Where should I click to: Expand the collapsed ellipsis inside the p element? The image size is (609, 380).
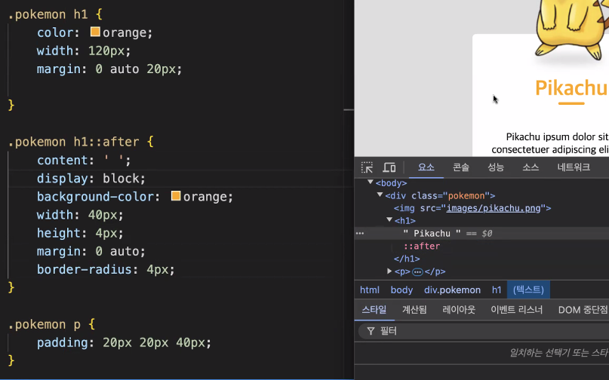417,271
